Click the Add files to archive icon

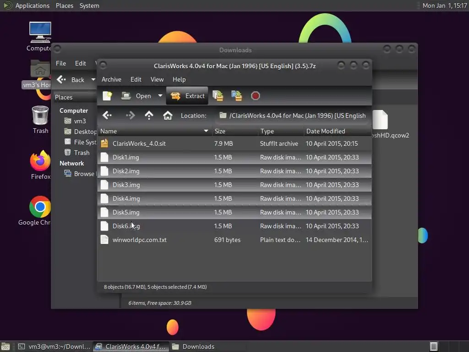218,96
